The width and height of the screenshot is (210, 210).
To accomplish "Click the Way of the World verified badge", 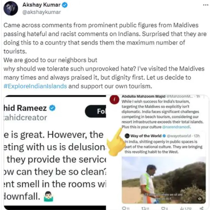I will click(164, 136).
